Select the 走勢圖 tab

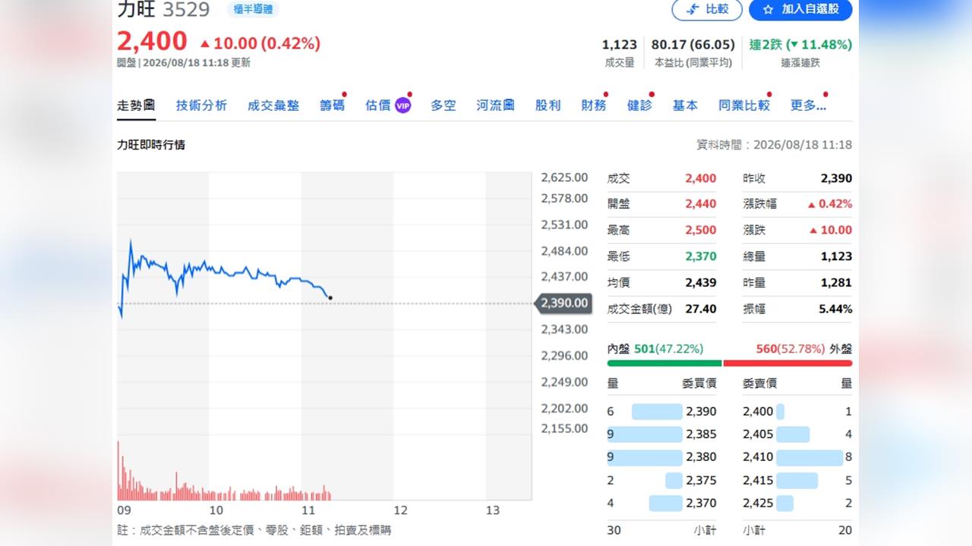click(136, 105)
